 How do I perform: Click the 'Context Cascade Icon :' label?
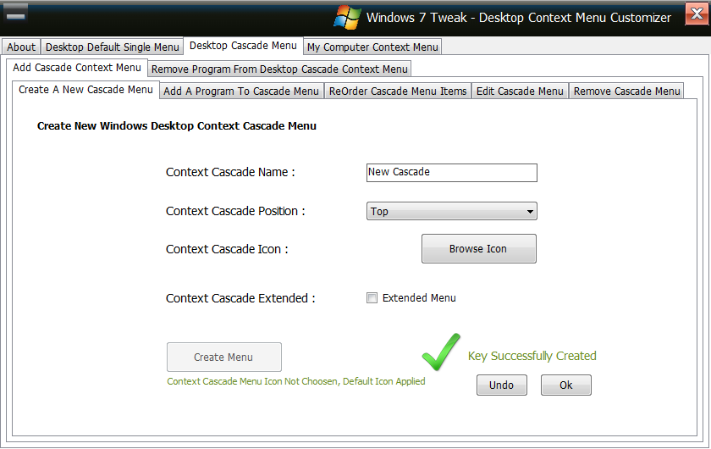(x=227, y=249)
